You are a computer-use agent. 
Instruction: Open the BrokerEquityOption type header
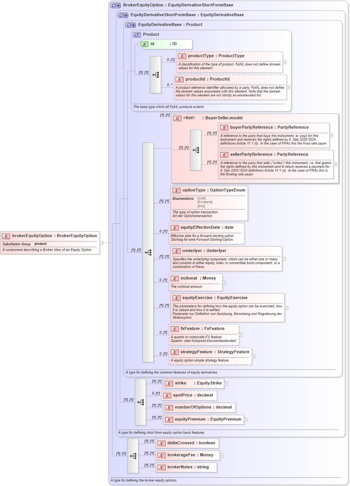(178, 5)
